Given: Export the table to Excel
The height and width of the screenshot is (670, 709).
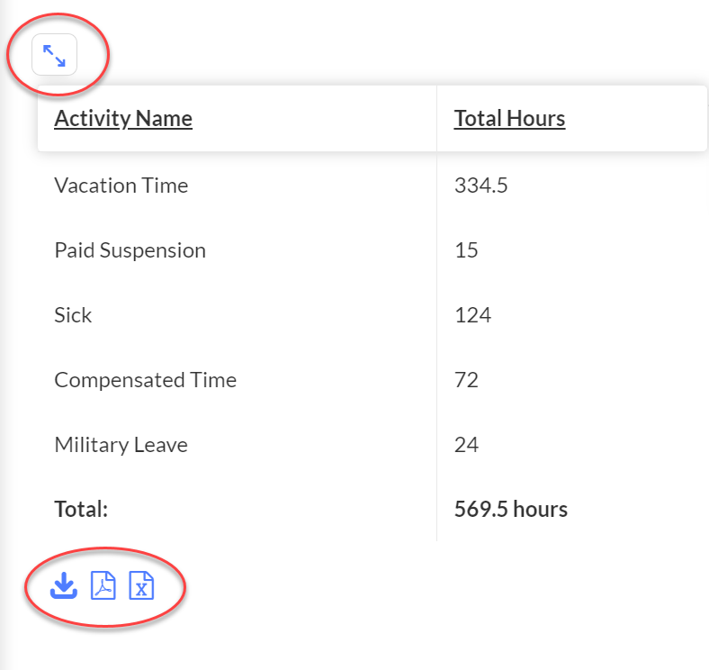Looking at the screenshot, I should (x=141, y=585).
